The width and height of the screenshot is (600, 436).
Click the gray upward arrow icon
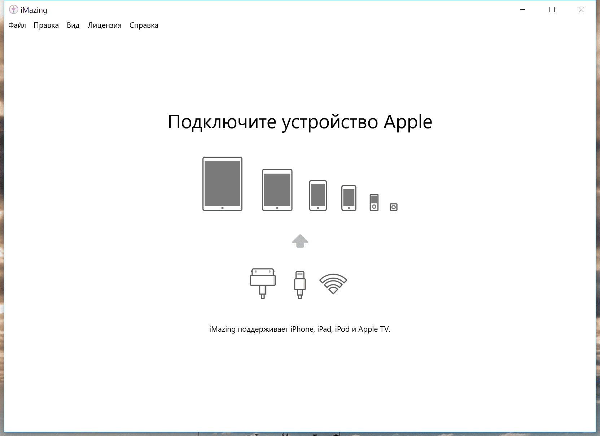click(x=300, y=241)
